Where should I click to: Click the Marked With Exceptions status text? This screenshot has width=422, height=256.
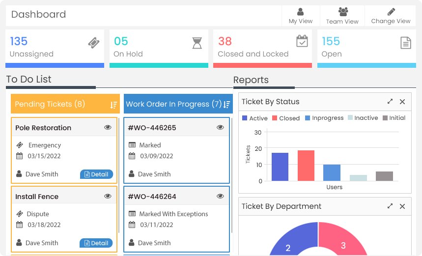click(173, 214)
